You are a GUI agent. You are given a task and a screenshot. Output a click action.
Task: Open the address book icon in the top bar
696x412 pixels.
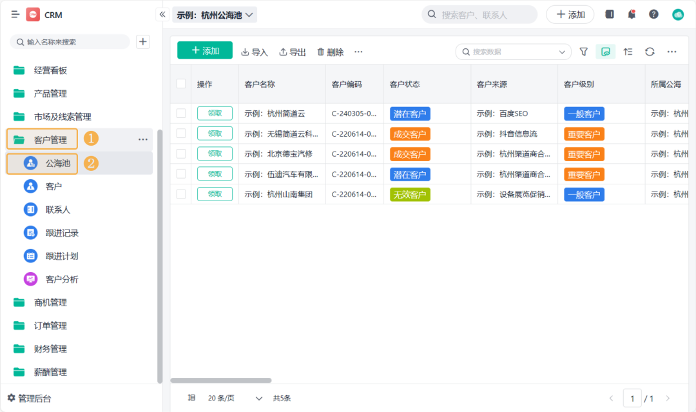pyautogui.click(x=609, y=14)
